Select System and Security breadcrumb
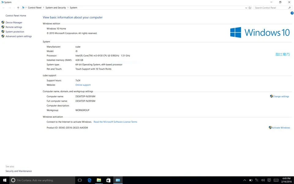 tap(56, 8)
